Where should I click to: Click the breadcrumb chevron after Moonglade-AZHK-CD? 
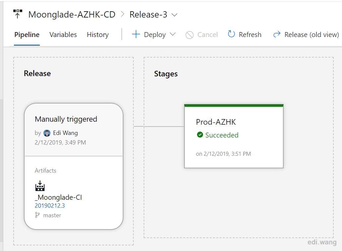tap(123, 14)
